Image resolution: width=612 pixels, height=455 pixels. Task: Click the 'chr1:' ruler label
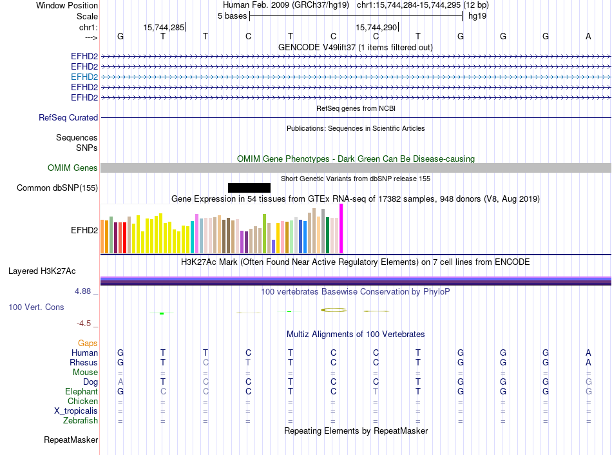click(x=88, y=27)
